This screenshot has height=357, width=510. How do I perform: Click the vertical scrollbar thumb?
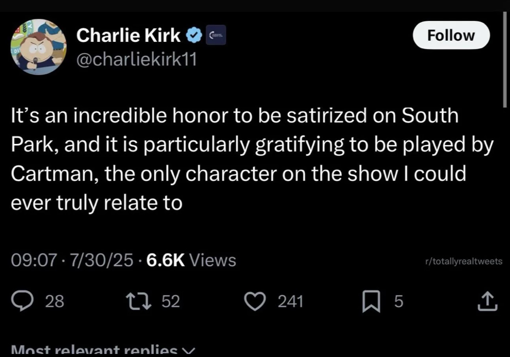504,59
